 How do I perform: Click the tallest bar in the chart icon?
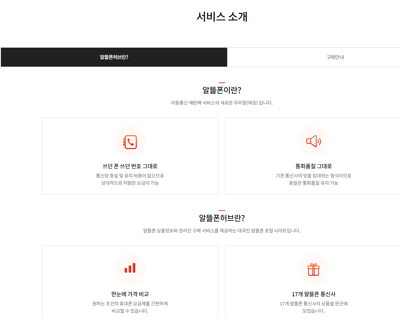pos(133,268)
